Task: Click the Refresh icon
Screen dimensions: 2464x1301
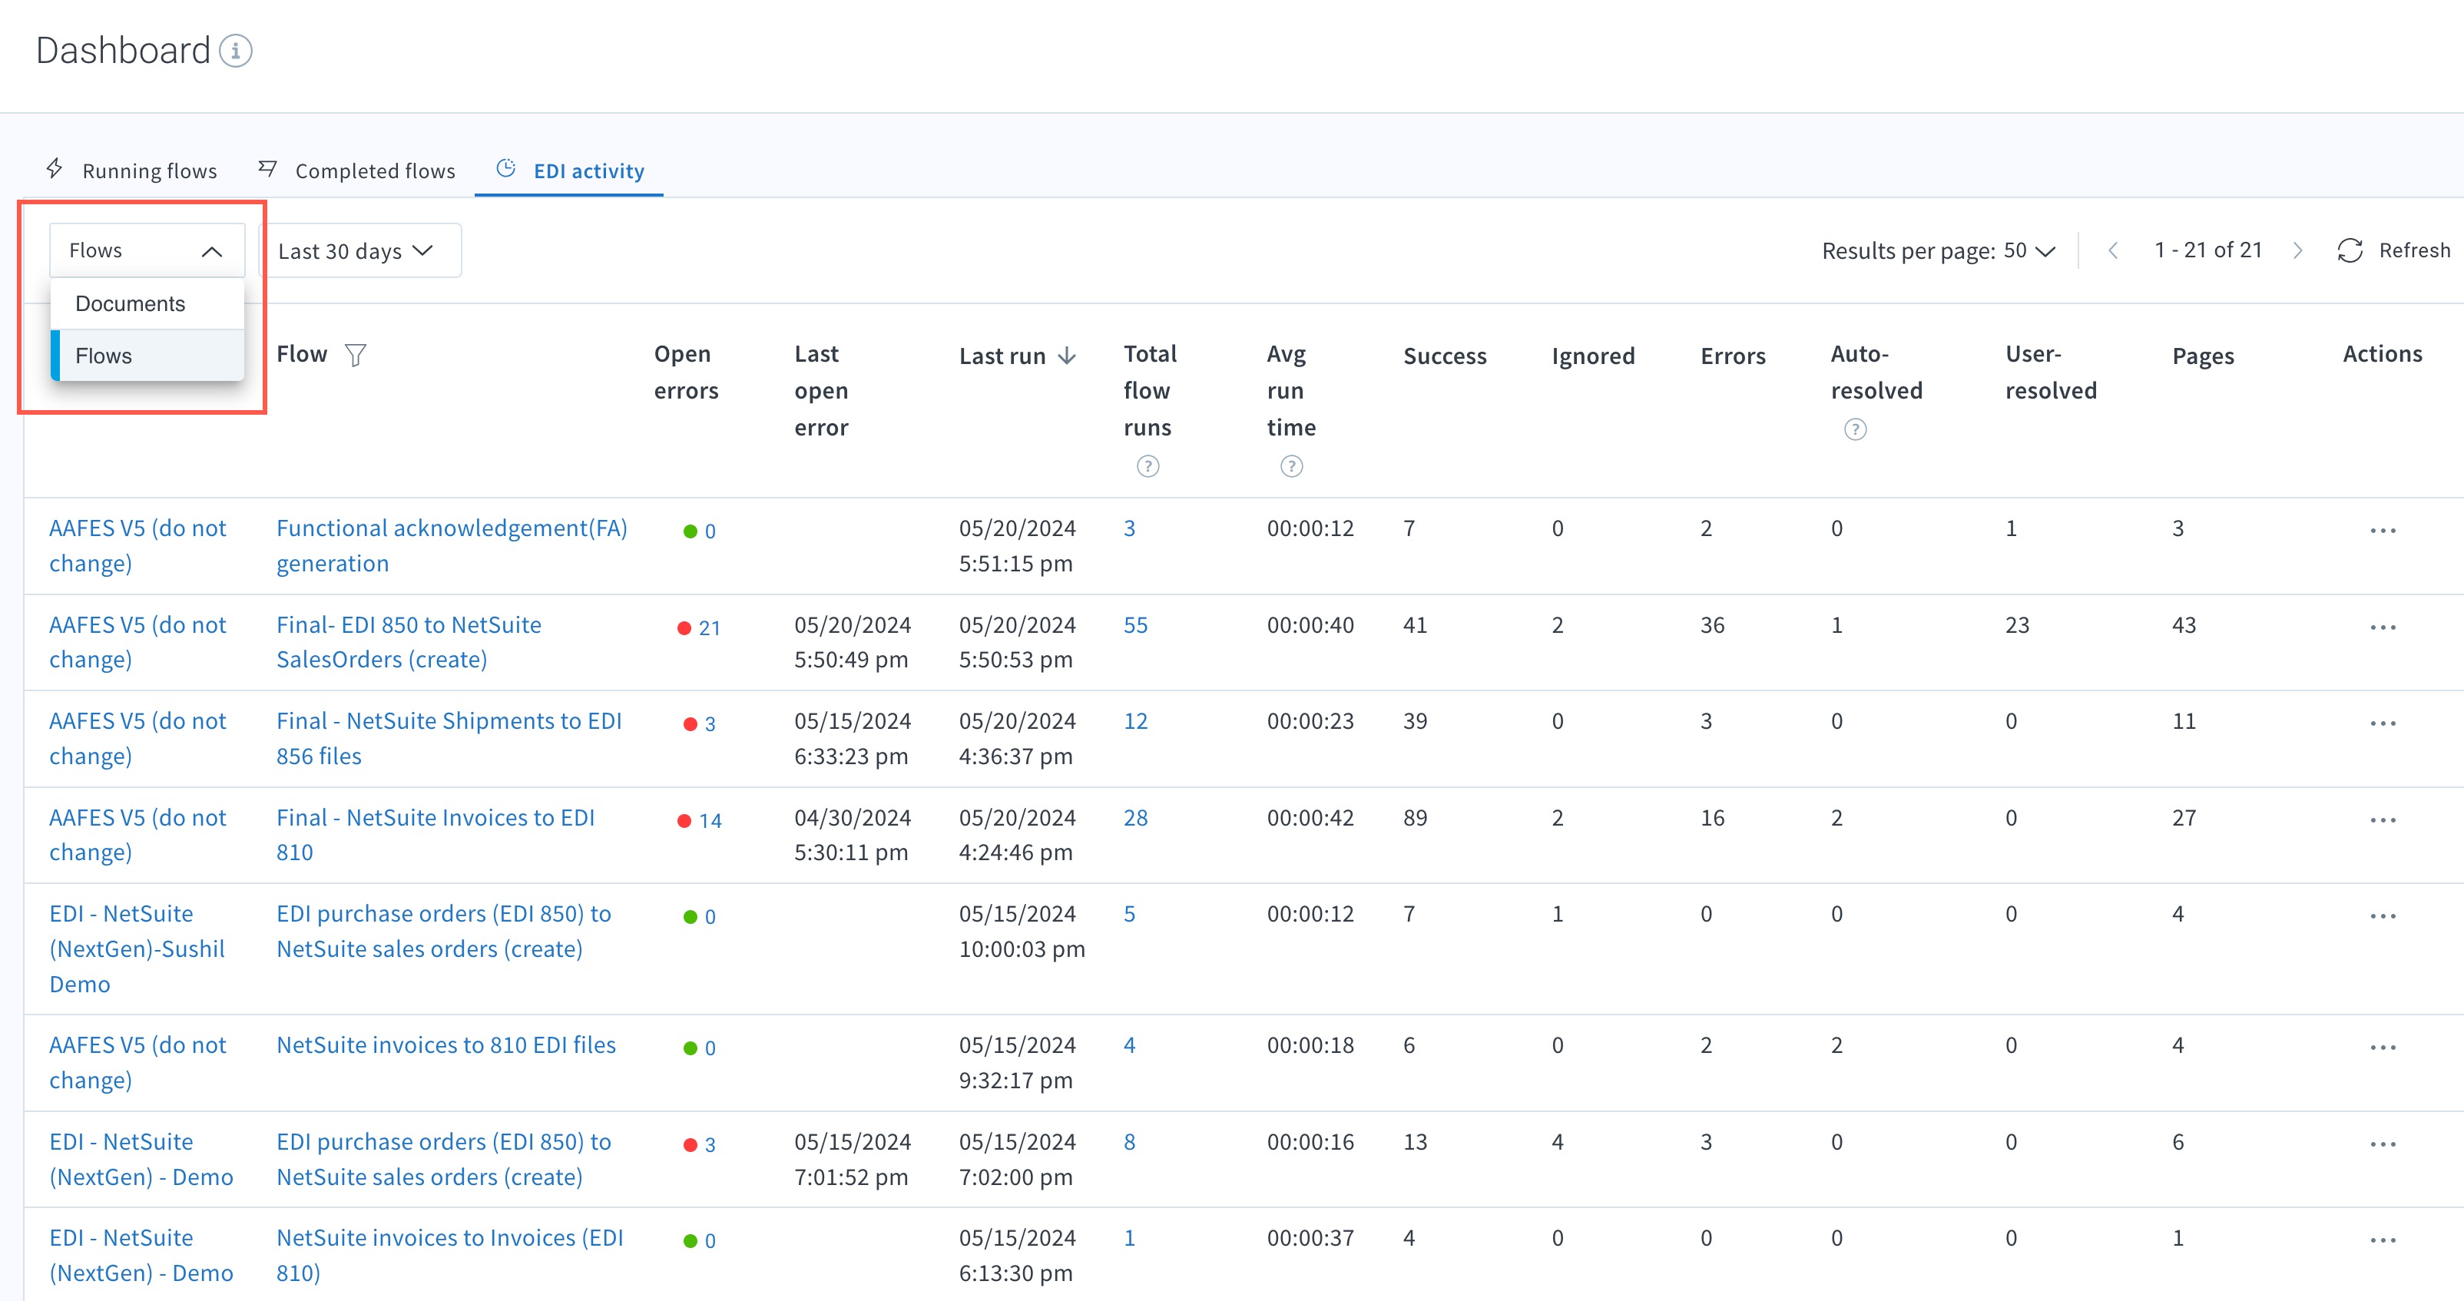Action: coord(2351,250)
